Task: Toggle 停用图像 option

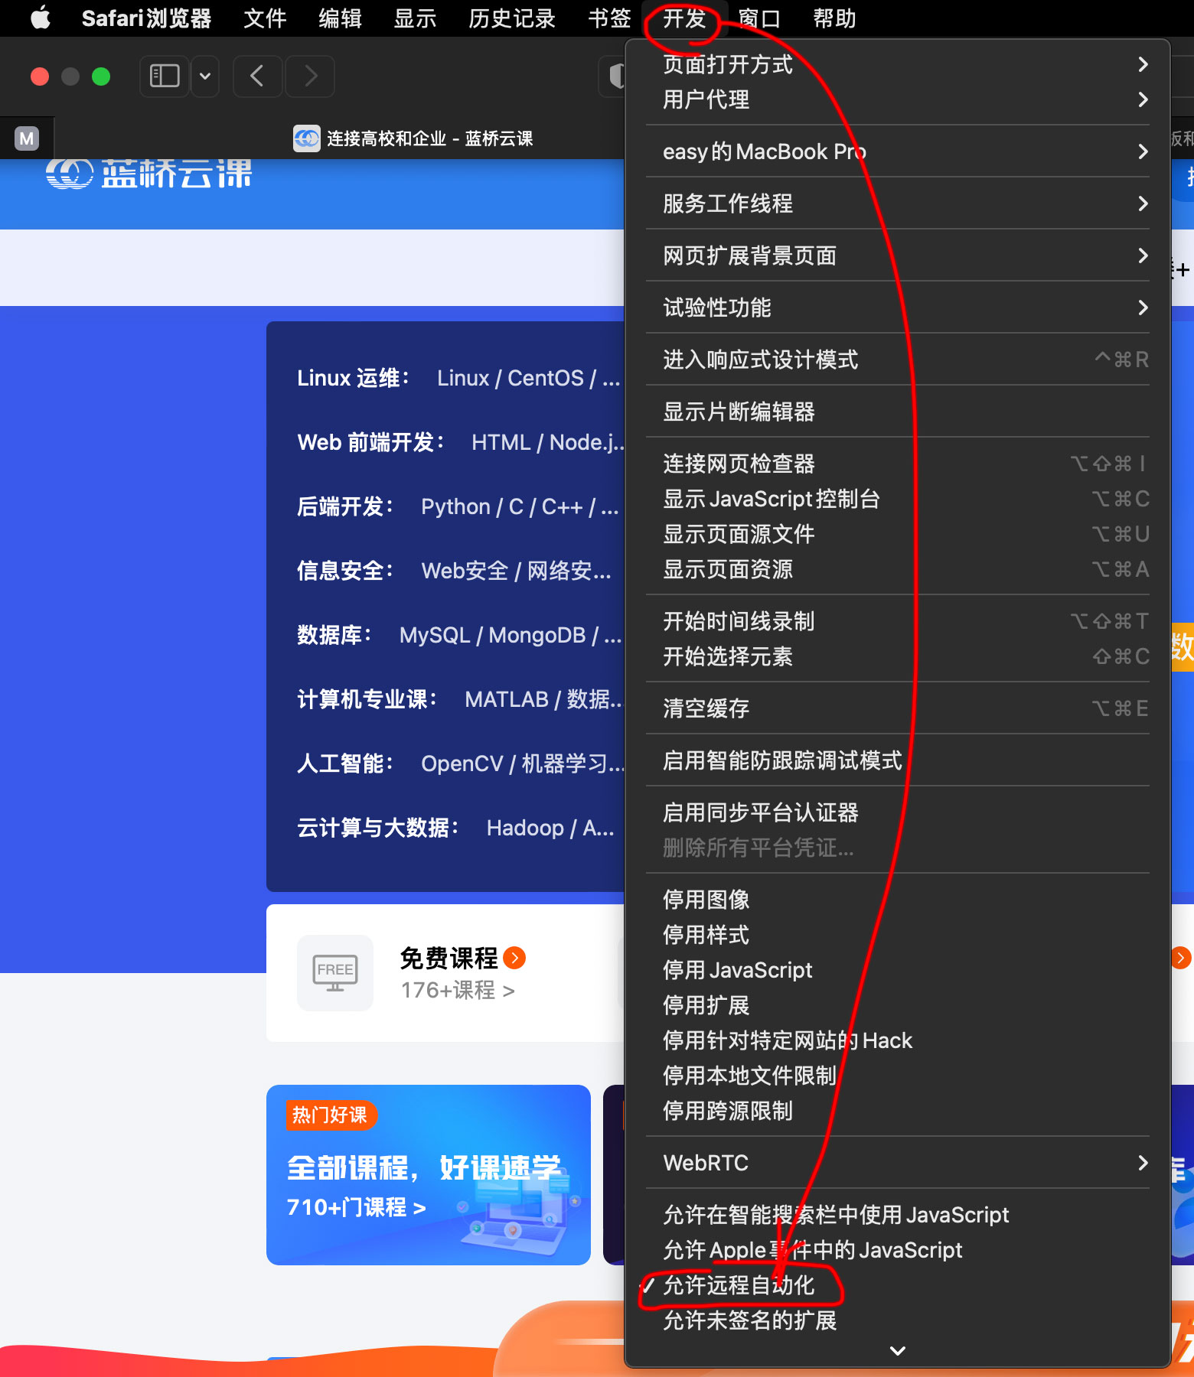Action: pos(898,900)
